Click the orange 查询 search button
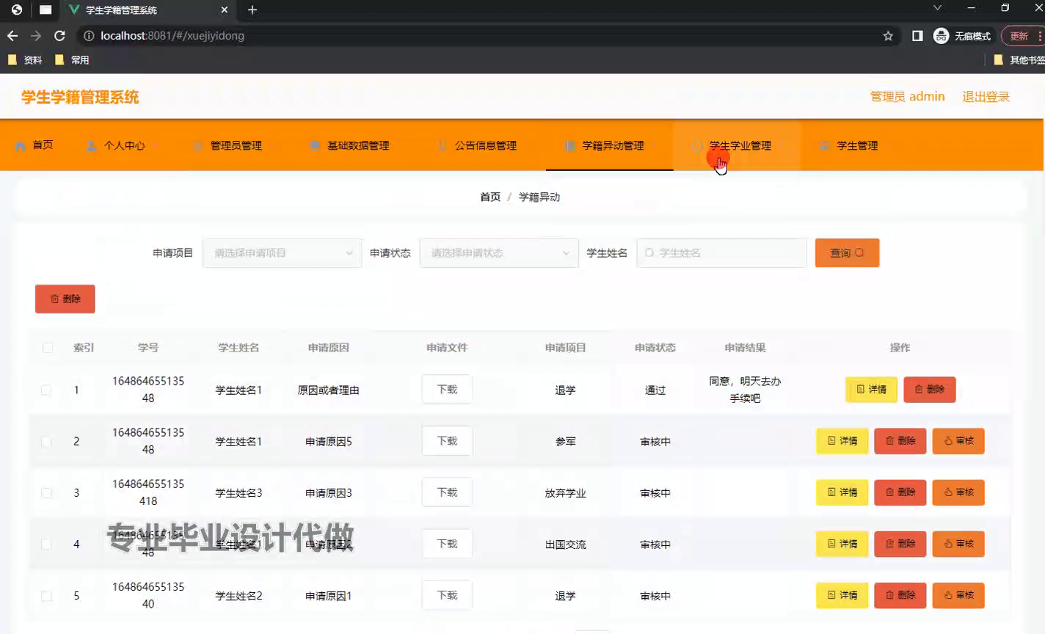The width and height of the screenshot is (1045, 634). point(847,252)
